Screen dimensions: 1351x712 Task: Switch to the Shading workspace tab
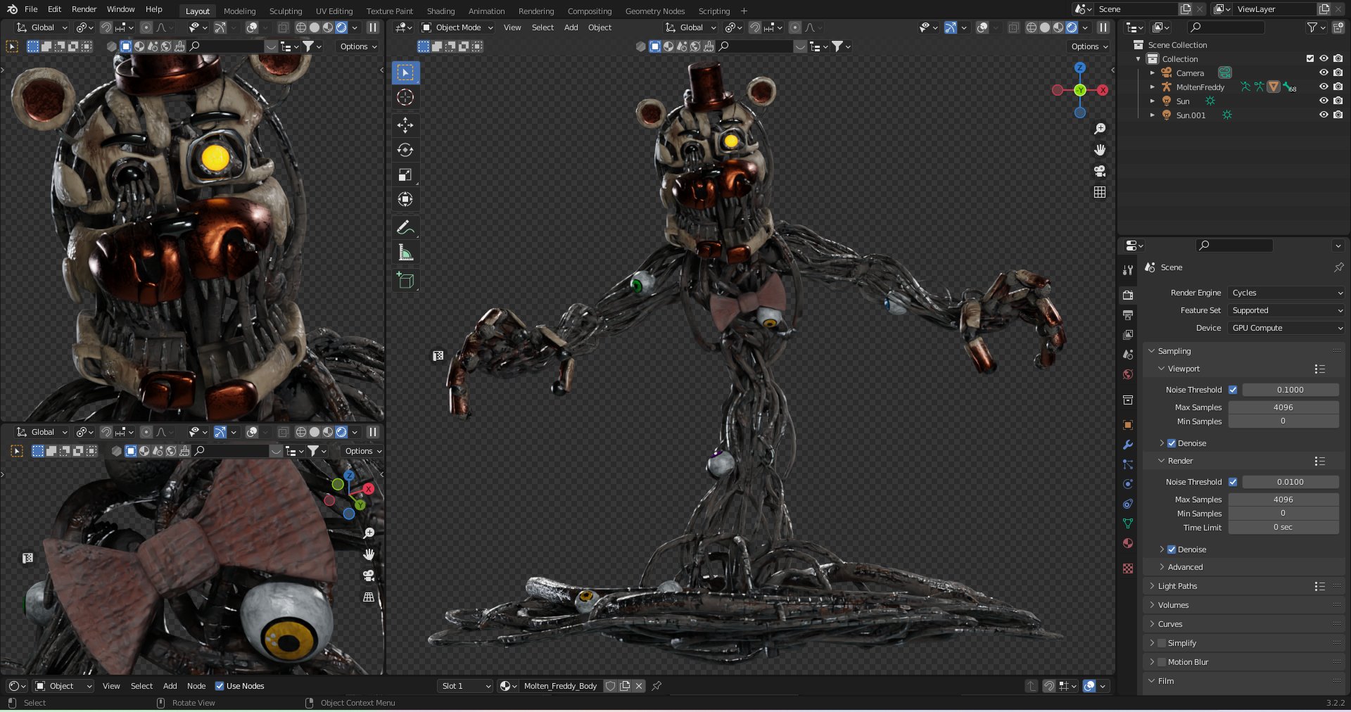point(440,11)
